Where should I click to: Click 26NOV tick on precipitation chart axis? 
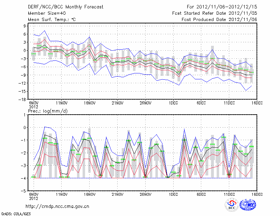tap(145, 194)
